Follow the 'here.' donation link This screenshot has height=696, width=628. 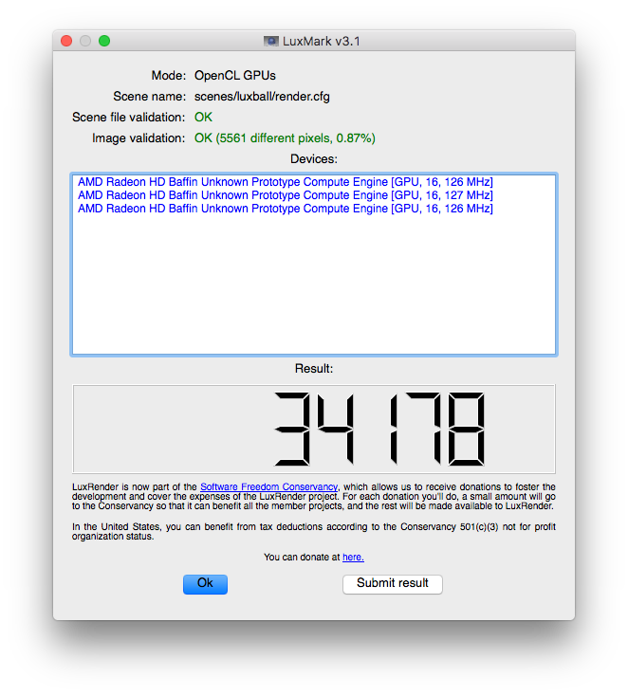click(x=353, y=557)
